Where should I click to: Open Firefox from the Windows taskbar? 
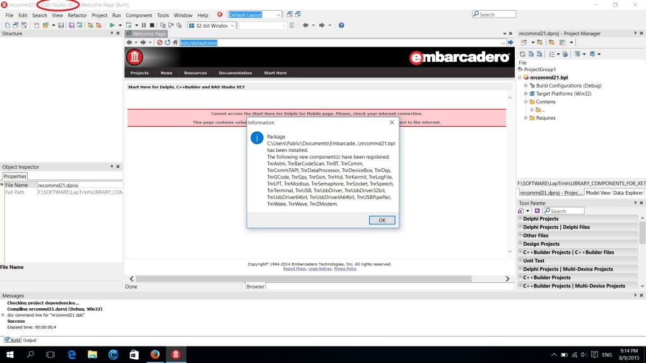[x=155, y=354]
